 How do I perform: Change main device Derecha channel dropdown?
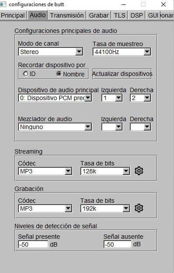tap(140, 98)
